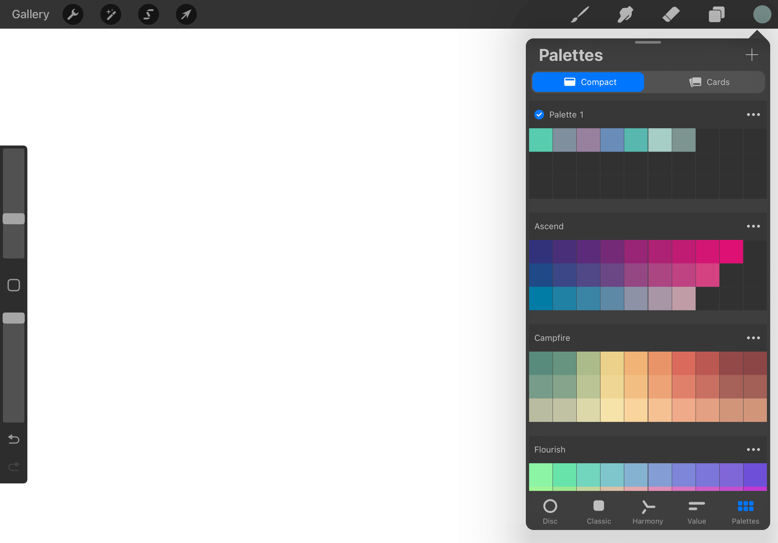
Task: Open options menu for the Flourish palette
Action: (753, 449)
